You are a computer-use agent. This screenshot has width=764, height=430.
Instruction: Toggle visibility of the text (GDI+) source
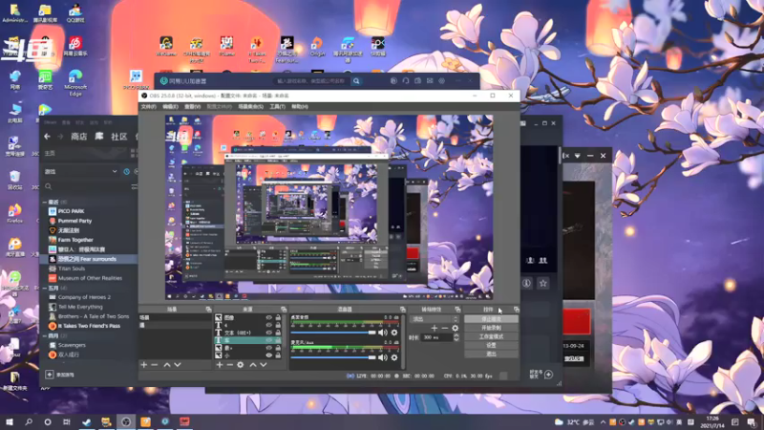[x=268, y=333]
